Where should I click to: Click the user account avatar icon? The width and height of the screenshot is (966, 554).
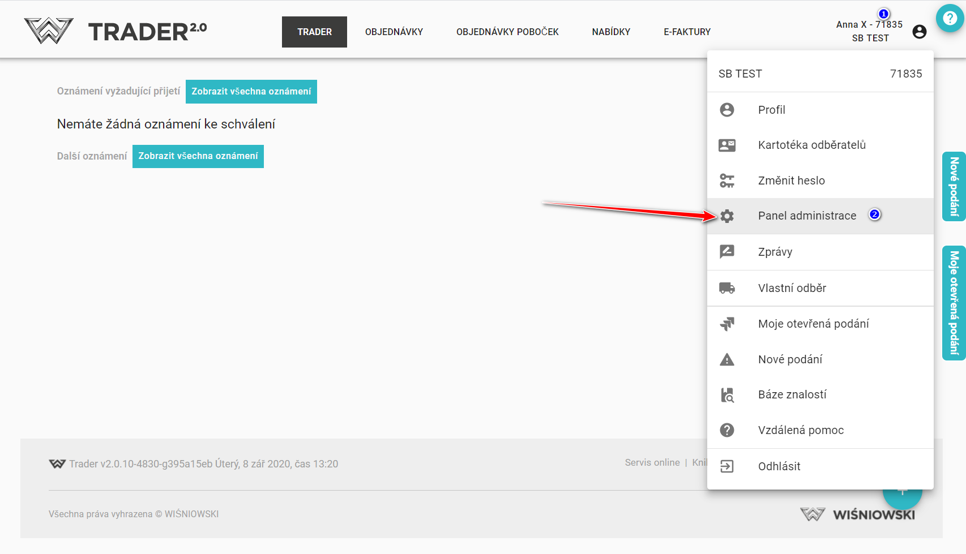[920, 32]
